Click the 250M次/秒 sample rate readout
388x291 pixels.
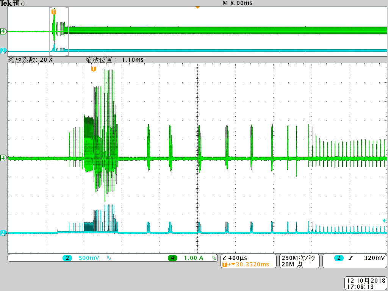tap(299, 258)
